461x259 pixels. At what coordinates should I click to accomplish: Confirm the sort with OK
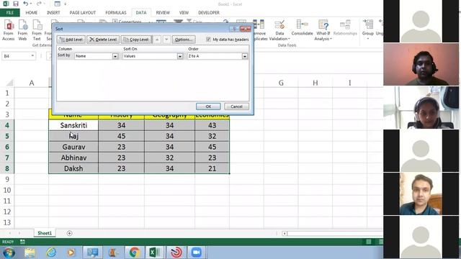208,106
